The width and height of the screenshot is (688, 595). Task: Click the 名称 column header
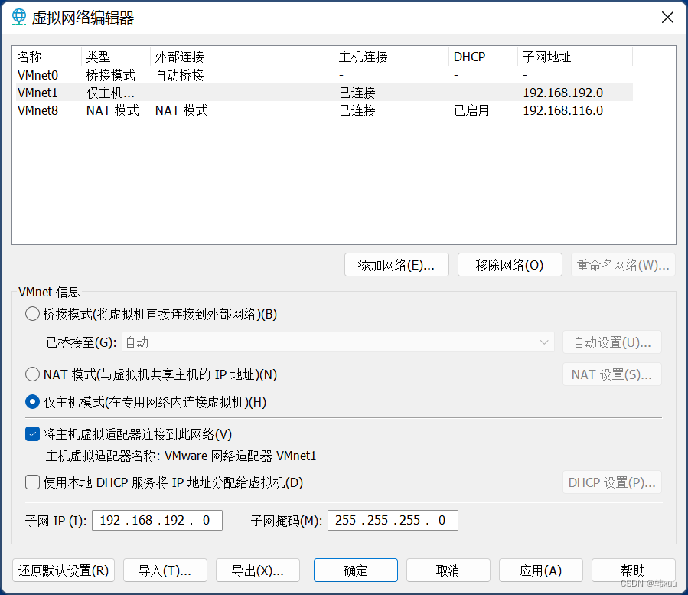tap(48, 57)
